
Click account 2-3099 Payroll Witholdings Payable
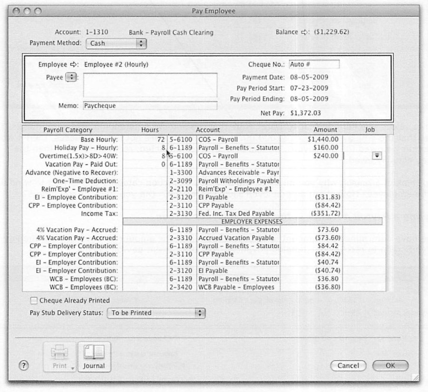[224, 181]
